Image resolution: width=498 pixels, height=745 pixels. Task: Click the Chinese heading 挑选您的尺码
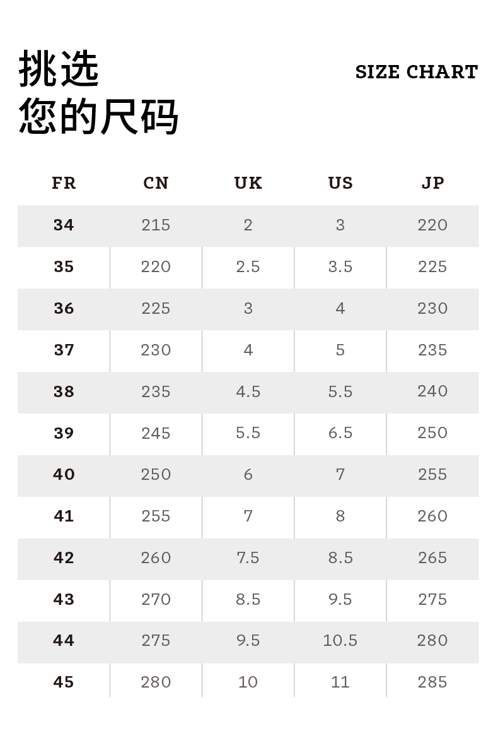98,93
